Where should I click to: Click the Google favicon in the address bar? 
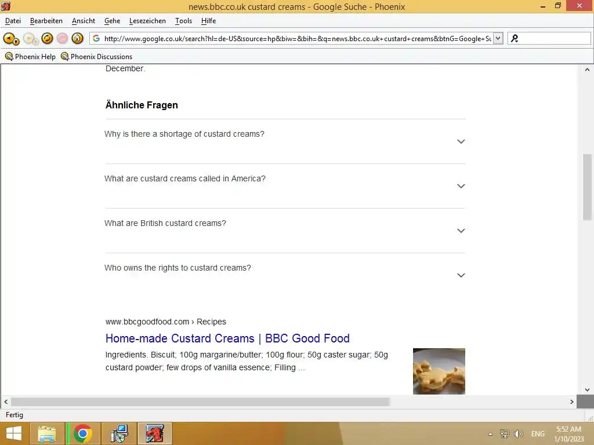tap(96, 39)
